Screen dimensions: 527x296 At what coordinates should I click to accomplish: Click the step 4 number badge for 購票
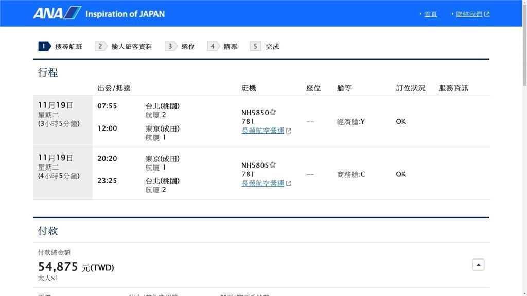(x=213, y=46)
